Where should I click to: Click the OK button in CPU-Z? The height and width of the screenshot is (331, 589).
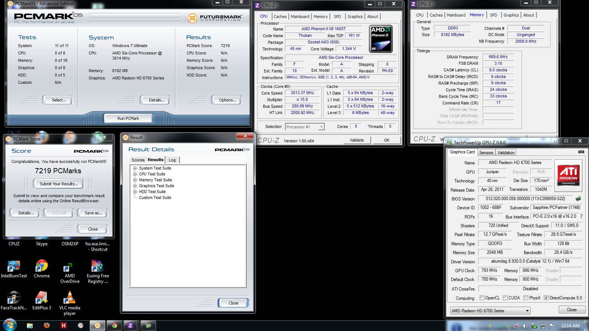[387, 140]
